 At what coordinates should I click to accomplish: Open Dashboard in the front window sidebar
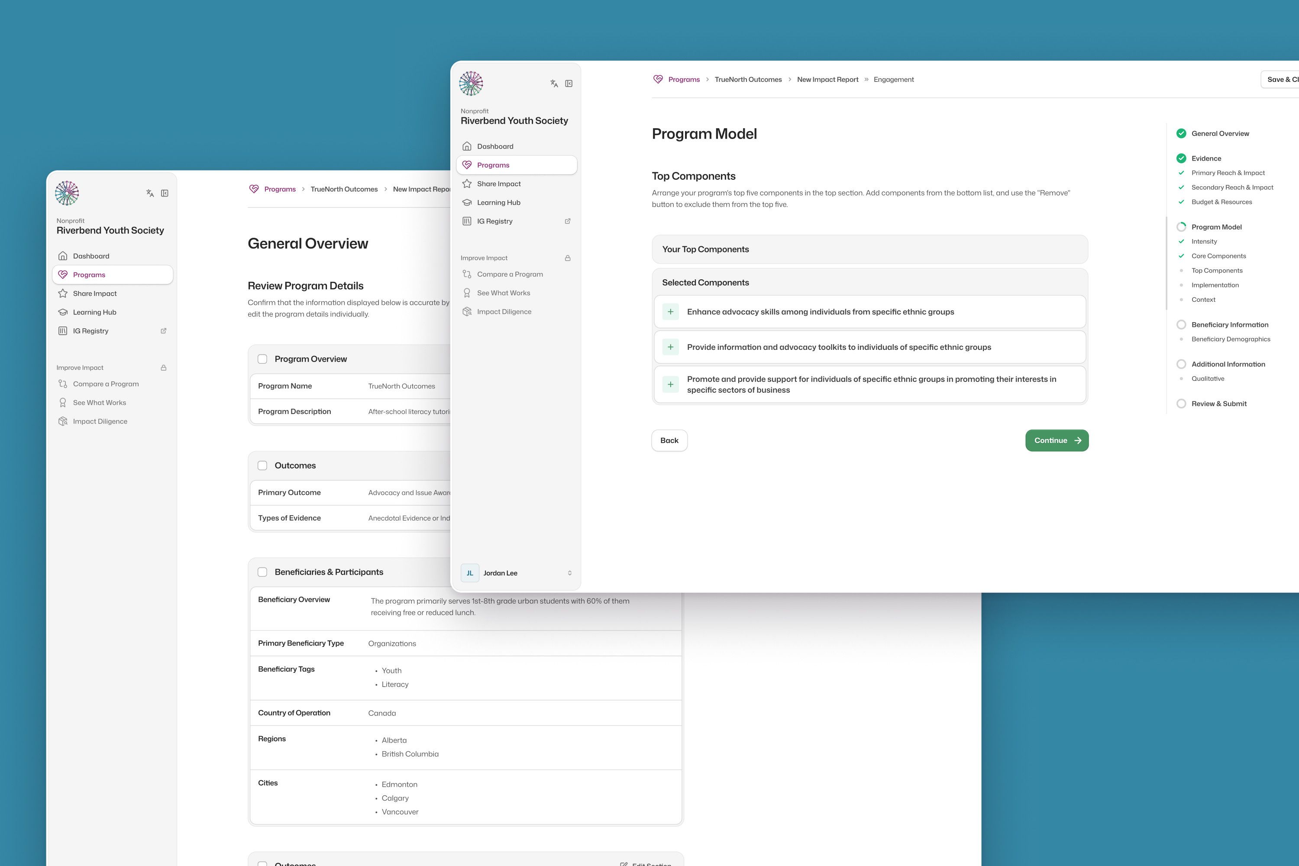[x=517, y=146]
